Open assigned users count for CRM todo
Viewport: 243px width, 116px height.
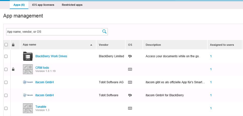point(211,69)
